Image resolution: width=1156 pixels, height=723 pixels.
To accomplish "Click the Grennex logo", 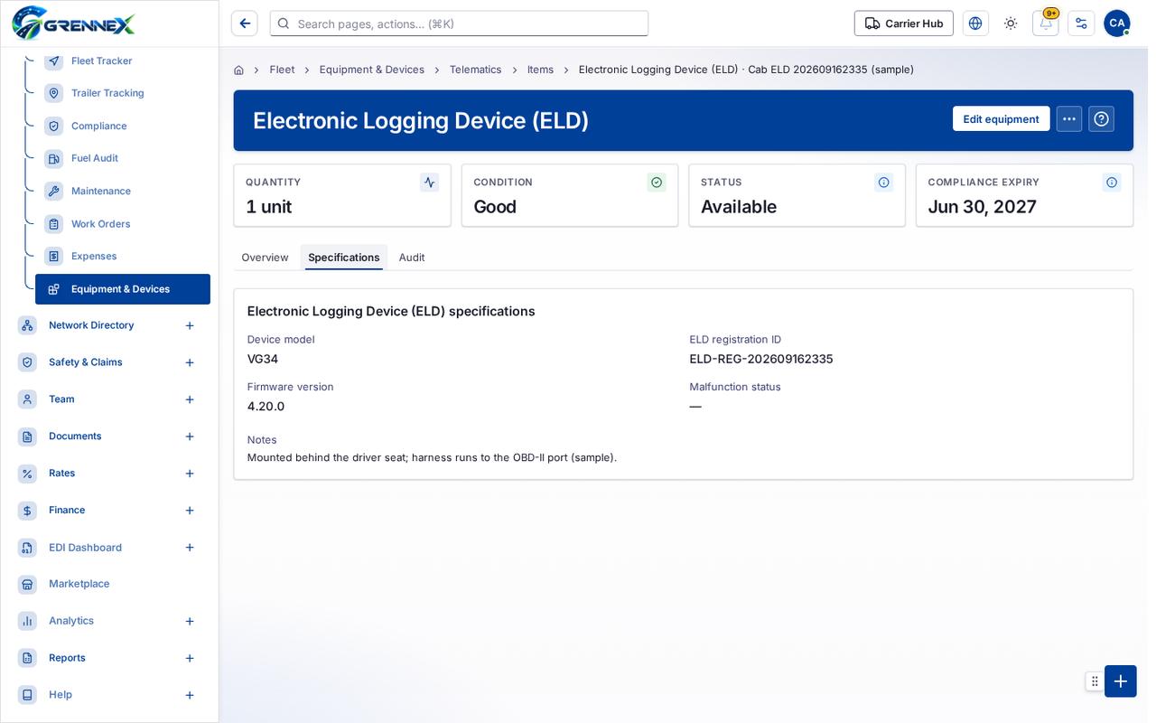I will 74,23.
